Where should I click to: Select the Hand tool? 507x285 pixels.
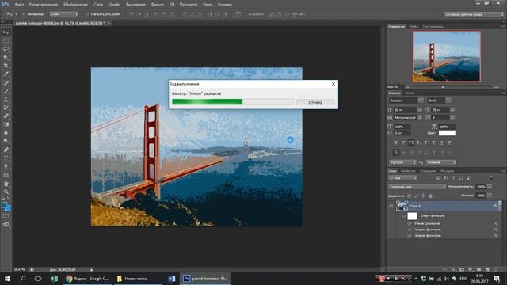6,184
